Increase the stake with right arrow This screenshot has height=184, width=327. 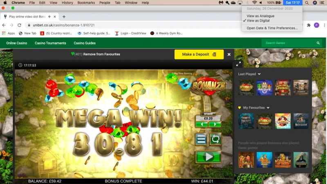point(215,124)
